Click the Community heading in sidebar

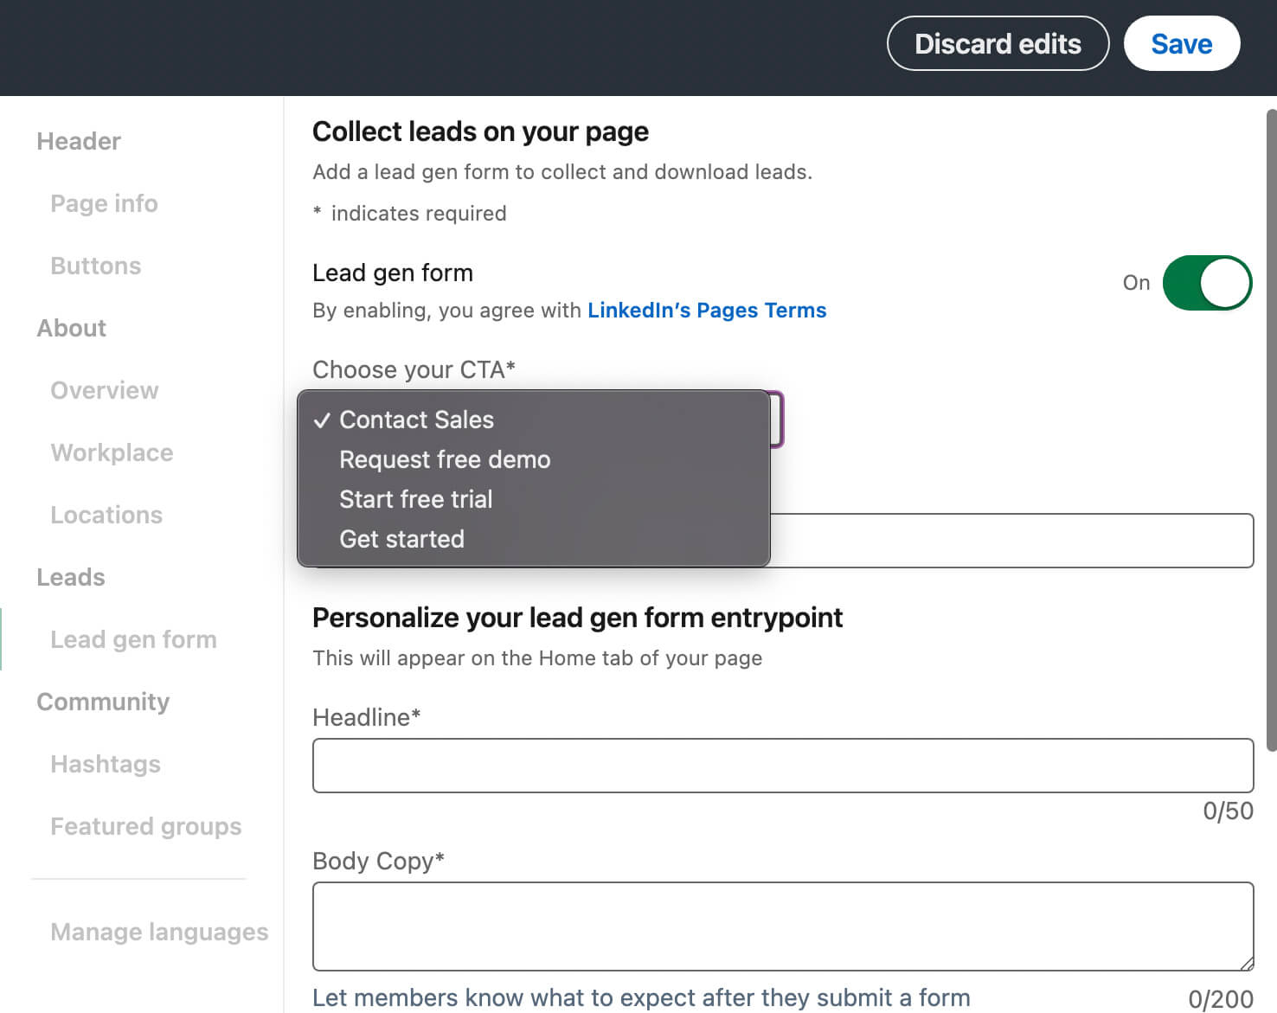(x=103, y=702)
